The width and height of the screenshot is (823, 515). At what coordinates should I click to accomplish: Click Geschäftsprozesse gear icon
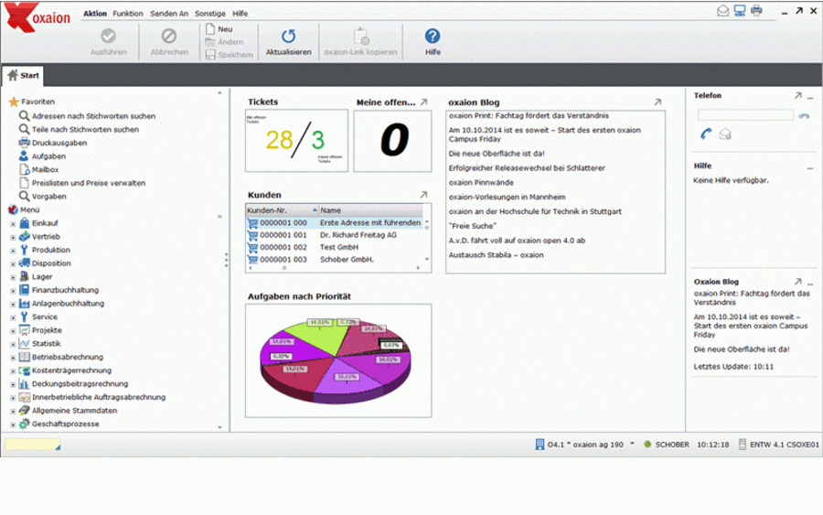coord(24,424)
